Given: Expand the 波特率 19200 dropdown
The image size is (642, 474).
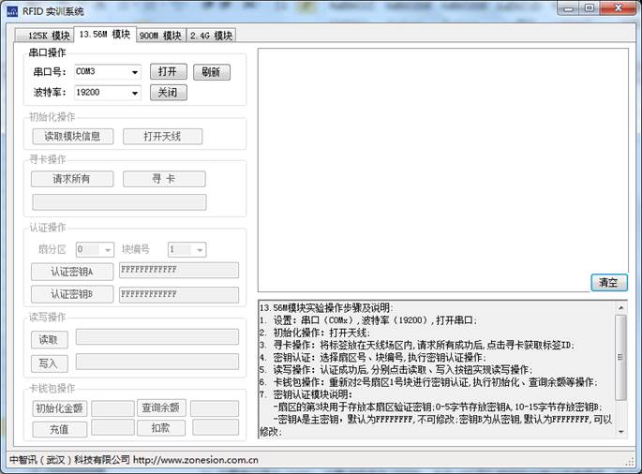Looking at the screenshot, I should pyautogui.click(x=135, y=93).
